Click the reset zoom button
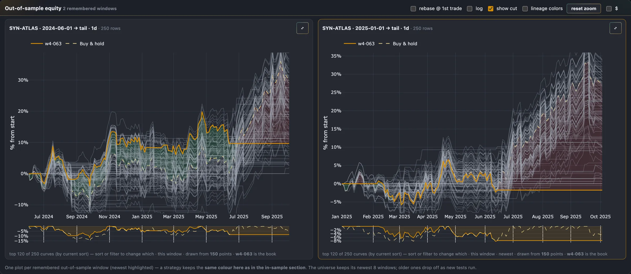Viewport: 631px width, 274px height. point(584,8)
